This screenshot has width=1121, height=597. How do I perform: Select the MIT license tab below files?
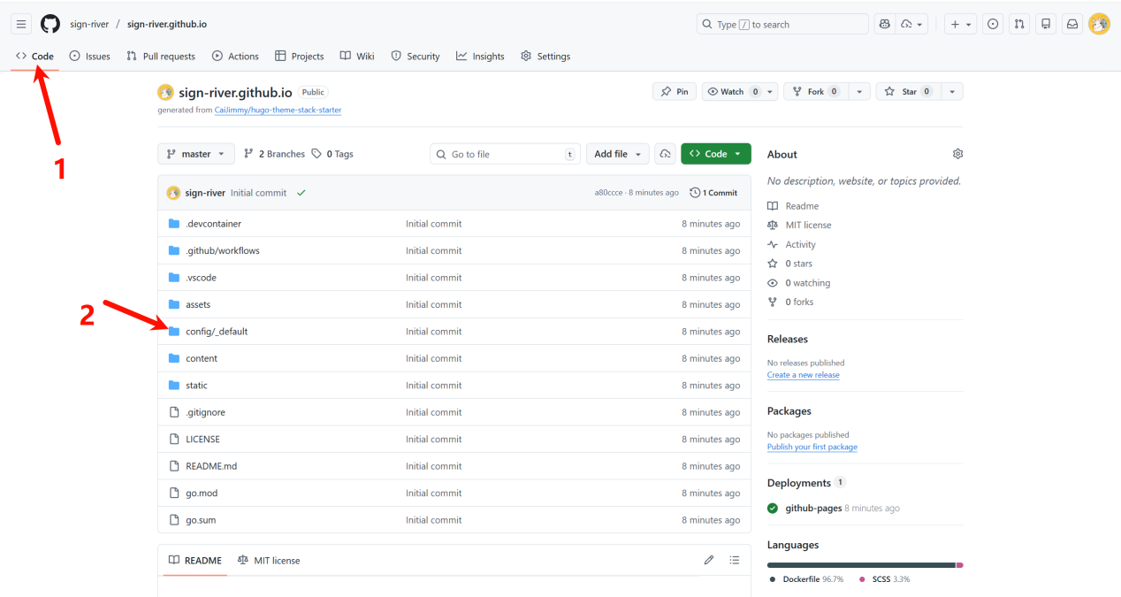click(x=269, y=560)
